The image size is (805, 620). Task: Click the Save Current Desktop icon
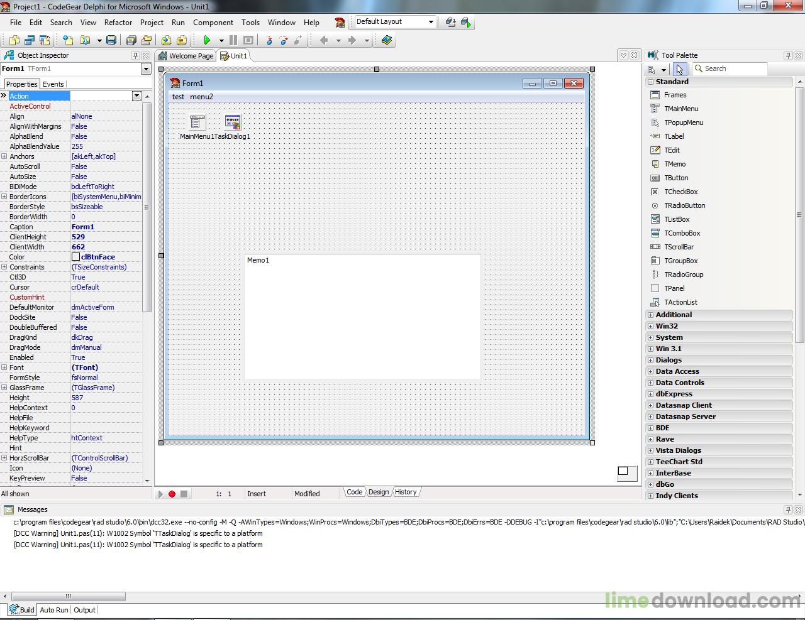pos(450,23)
